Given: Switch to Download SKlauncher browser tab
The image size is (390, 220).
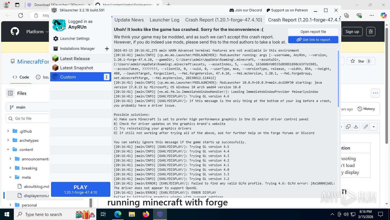Looking at the screenshot, I should coord(59,5).
